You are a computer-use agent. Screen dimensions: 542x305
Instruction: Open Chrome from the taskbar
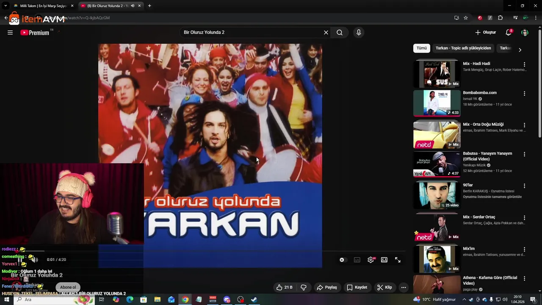[185, 299]
